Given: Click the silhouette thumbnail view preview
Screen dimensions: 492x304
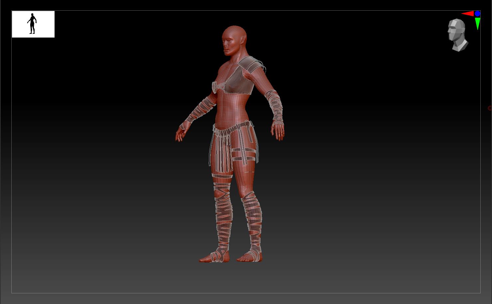Looking at the screenshot, I should [33, 24].
